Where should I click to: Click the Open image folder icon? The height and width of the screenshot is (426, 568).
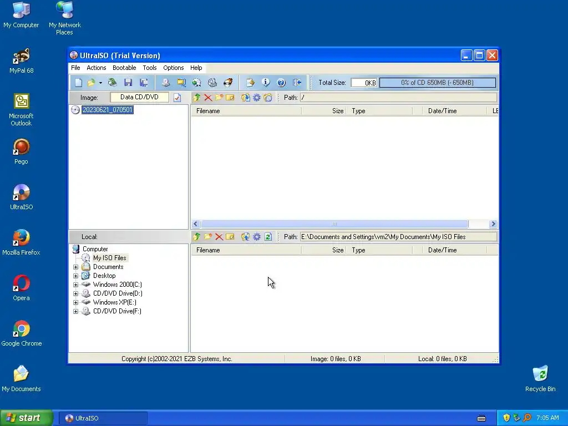tap(92, 83)
